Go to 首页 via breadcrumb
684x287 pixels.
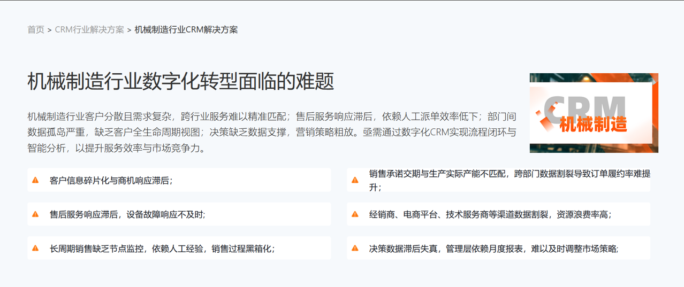coord(36,30)
